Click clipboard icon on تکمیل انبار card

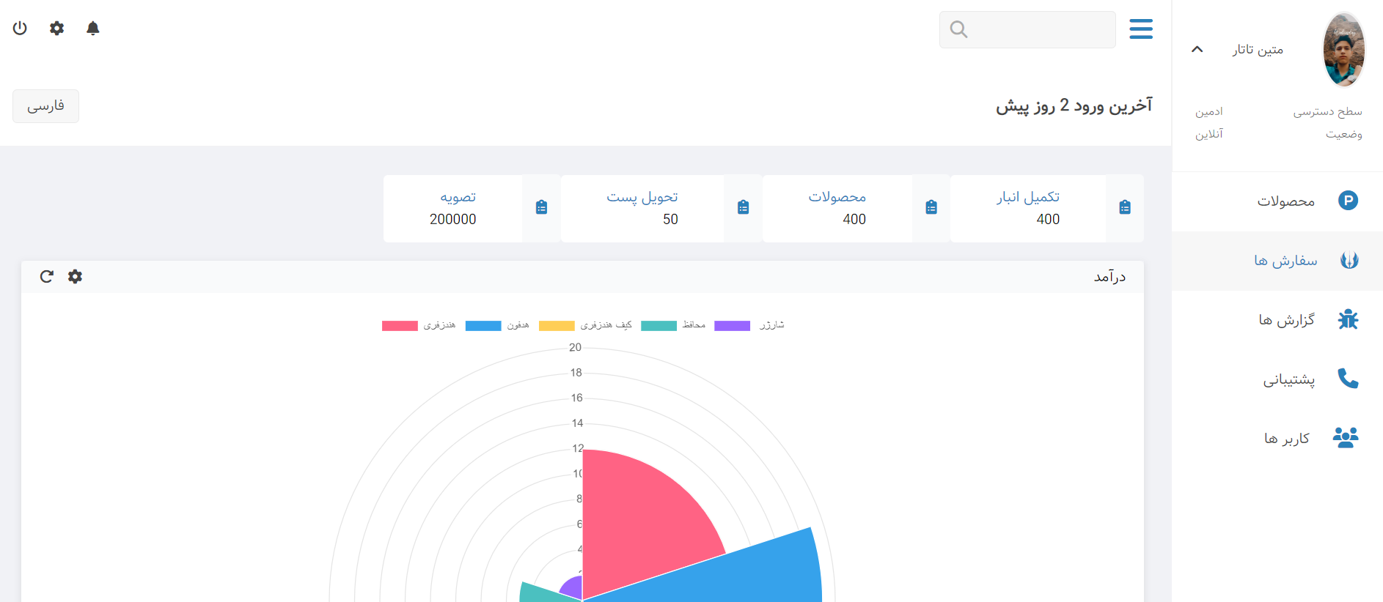coord(1124,208)
